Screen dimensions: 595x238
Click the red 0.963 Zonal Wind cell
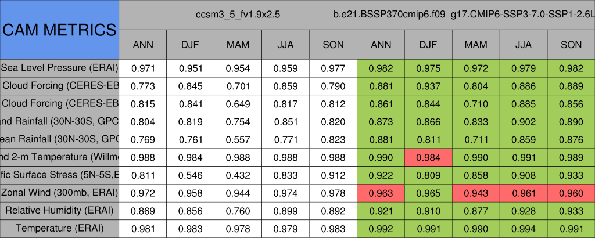click(x=381, y=193)
